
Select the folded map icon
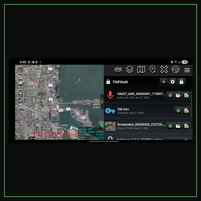141,69
